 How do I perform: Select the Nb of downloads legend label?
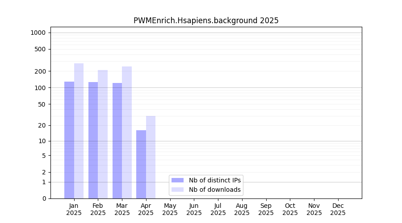[215, 190]
